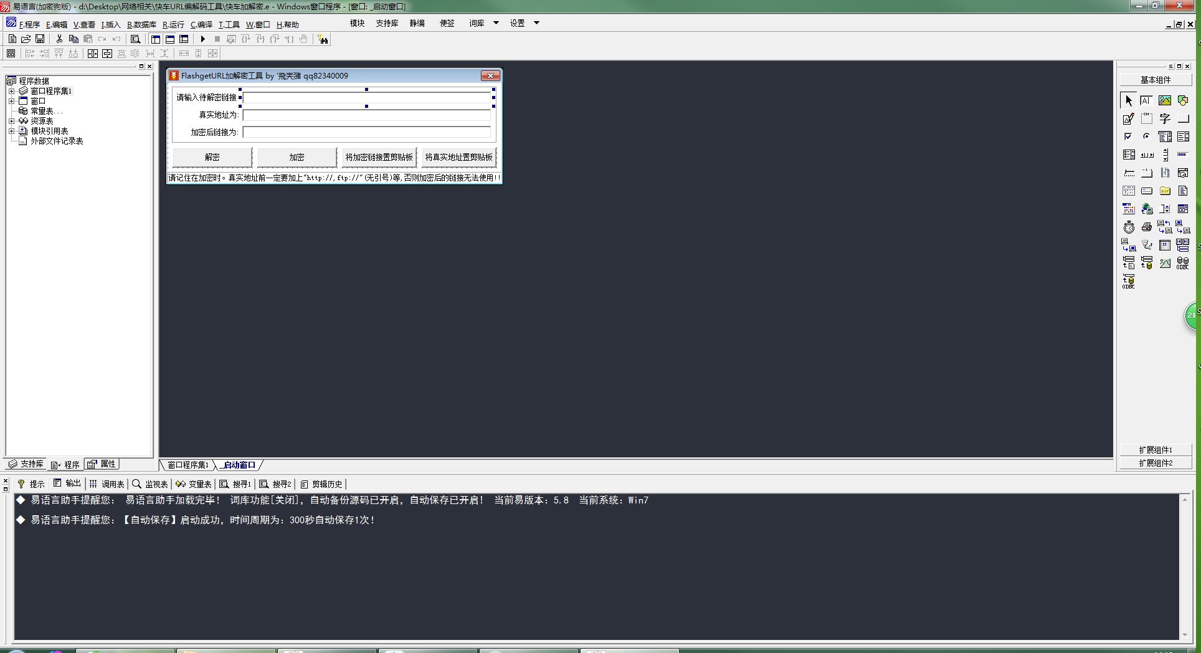This screenshot has width=1201, height=653.
Task: Click the center horizontally in form icon
Action: (x=93, y=54)
